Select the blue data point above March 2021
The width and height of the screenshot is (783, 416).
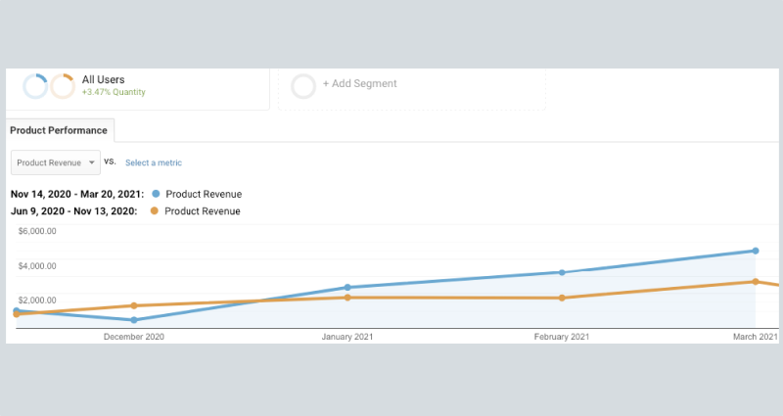click(755, 251)
